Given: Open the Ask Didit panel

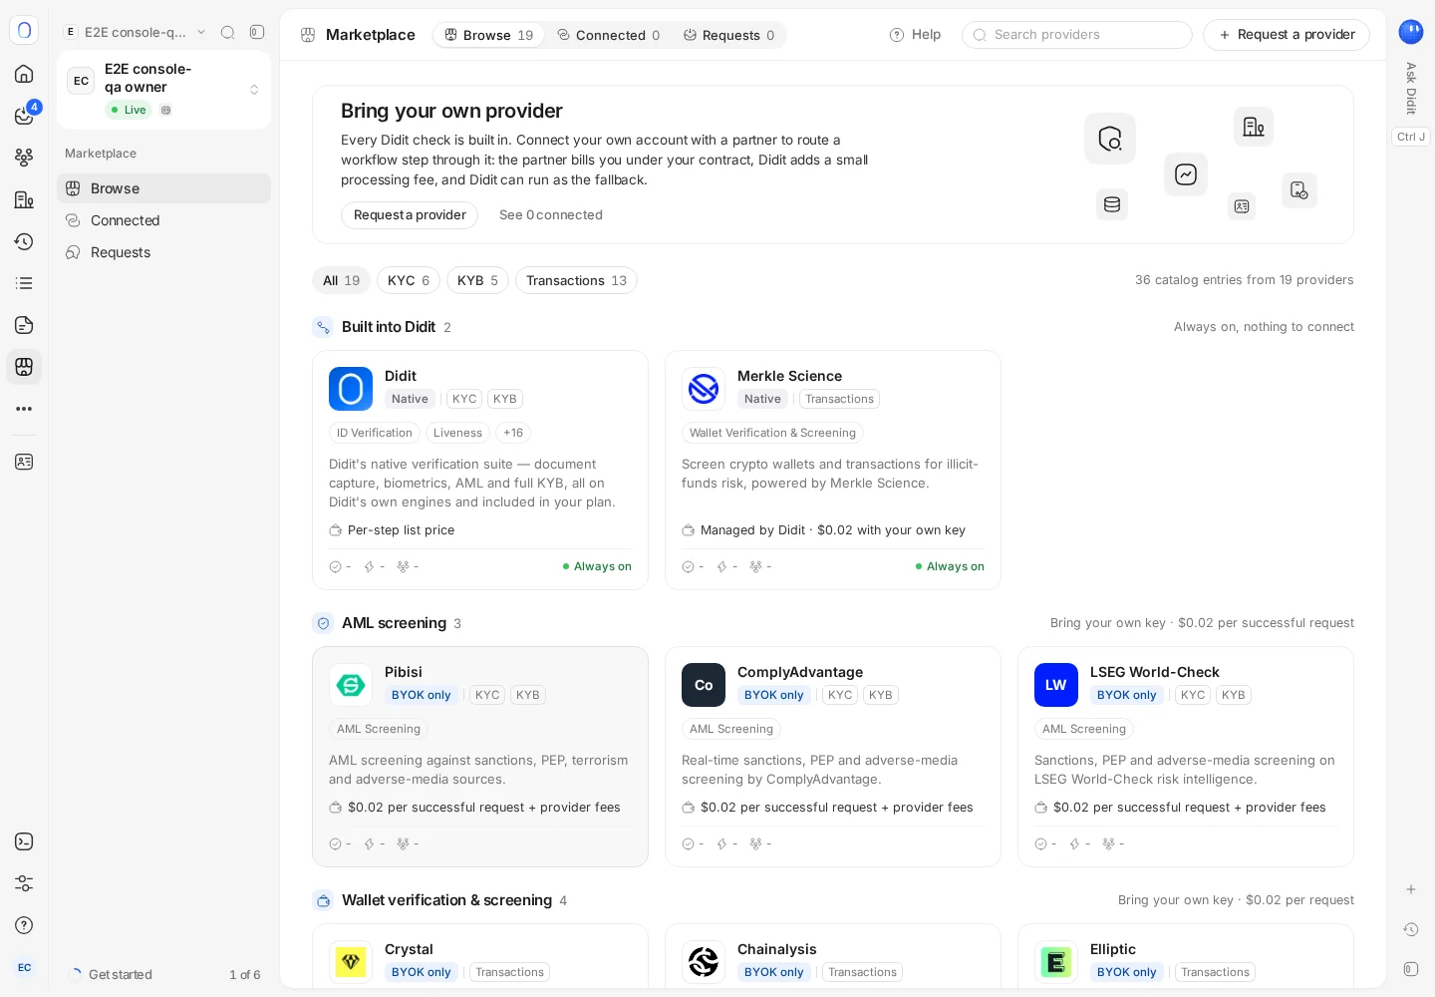Looking at the screenshot, I should (x=1411, y=88).
